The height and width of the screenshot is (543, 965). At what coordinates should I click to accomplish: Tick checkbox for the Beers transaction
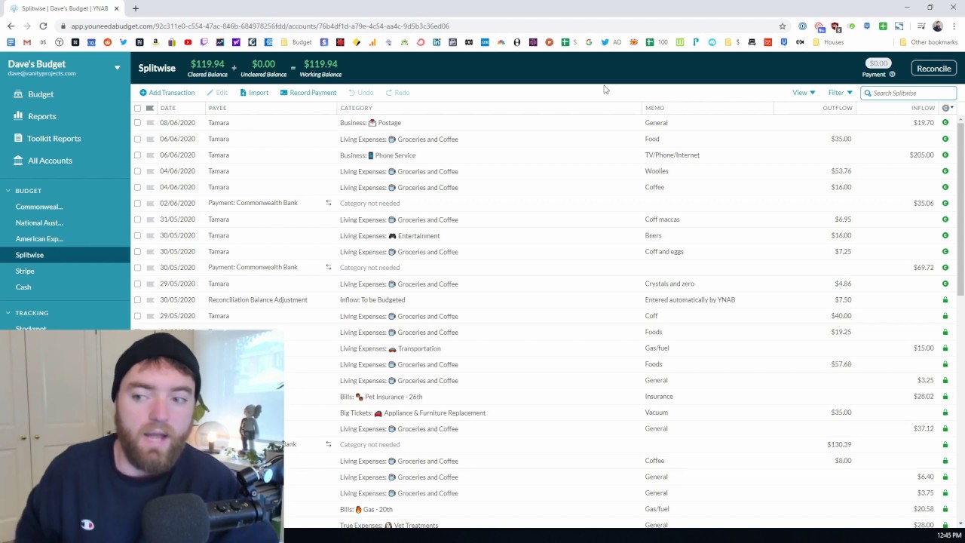137,235
